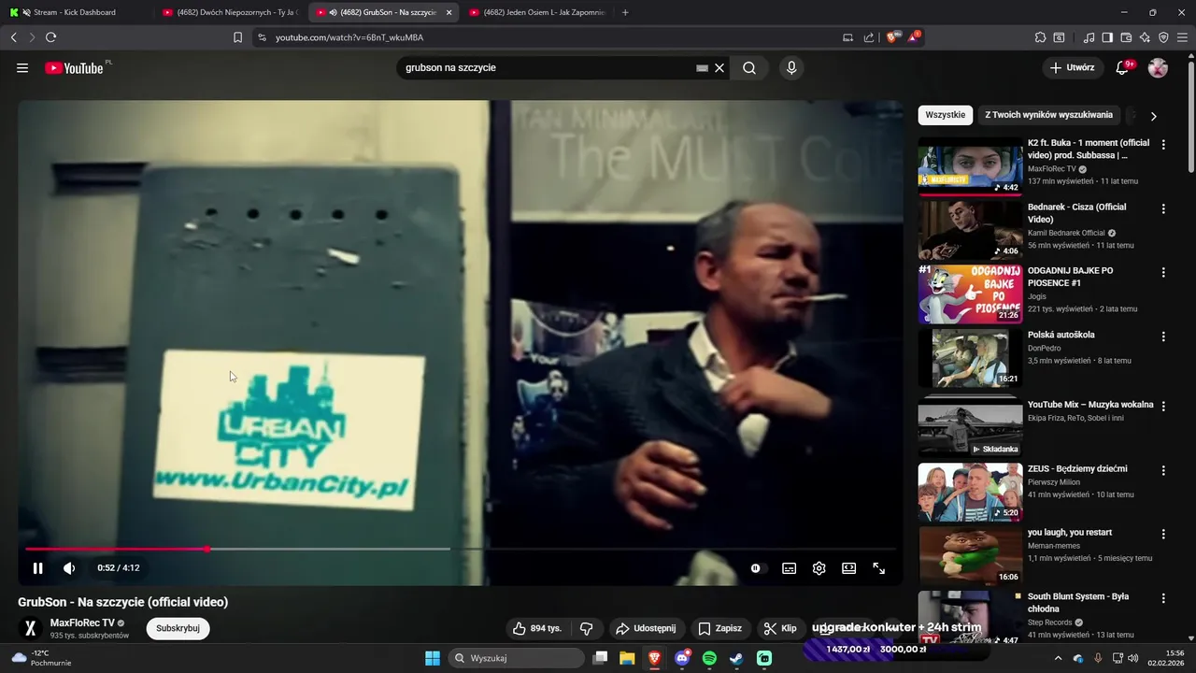
Task: Dislike the video
Action: pyautogui.click(x=587, y=628)
